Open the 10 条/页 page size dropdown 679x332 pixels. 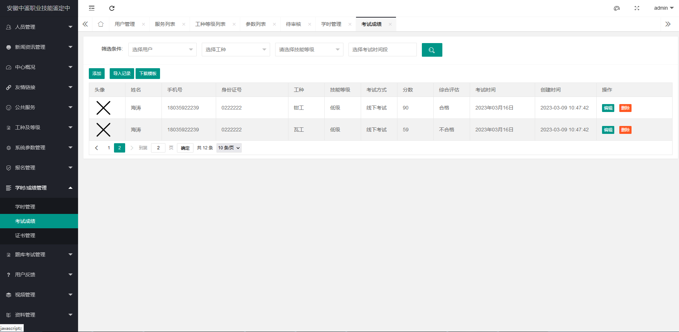[x=229, y=148]
